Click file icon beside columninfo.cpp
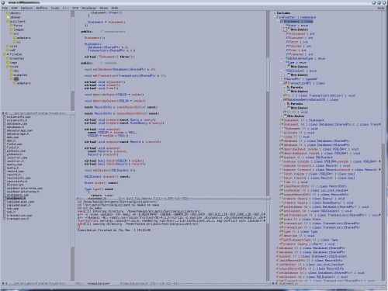The width and height of the screenshot is (388, 291). click(x=5, y=117)
